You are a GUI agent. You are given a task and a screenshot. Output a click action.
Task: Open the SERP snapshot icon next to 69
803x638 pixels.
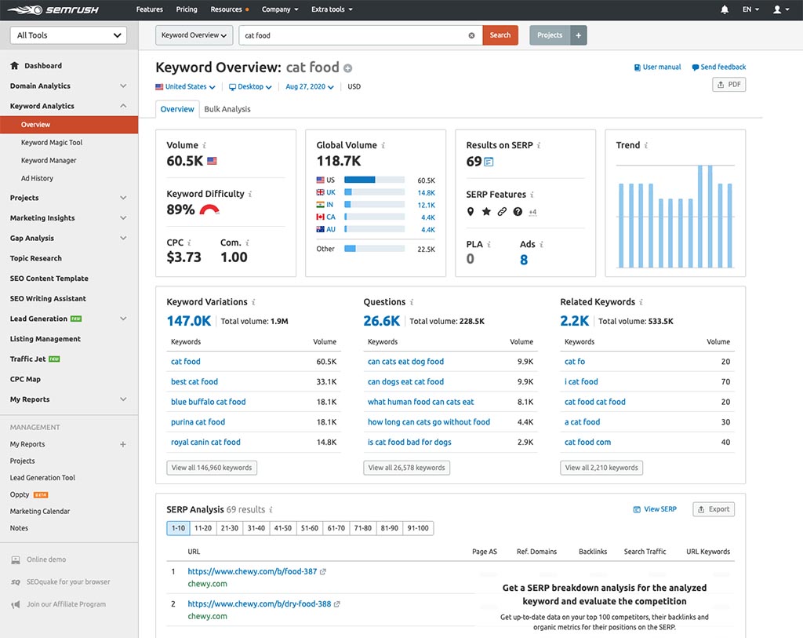pyautogui.click(x=489, y=162)
